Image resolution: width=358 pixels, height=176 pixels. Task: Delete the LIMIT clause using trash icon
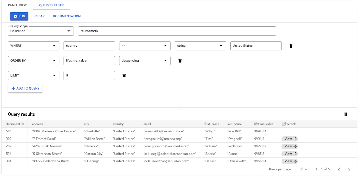point(124,76)
